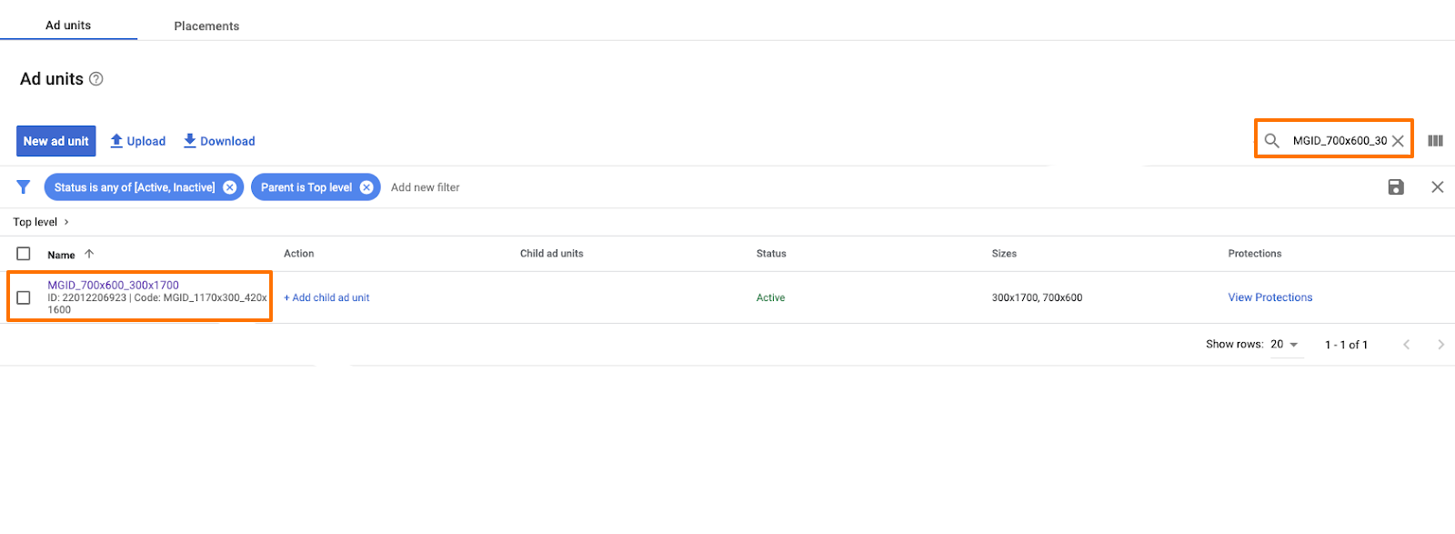Remove the Parent is Top level filter chip
The image size is (1455, 534).
pos(366,187)
